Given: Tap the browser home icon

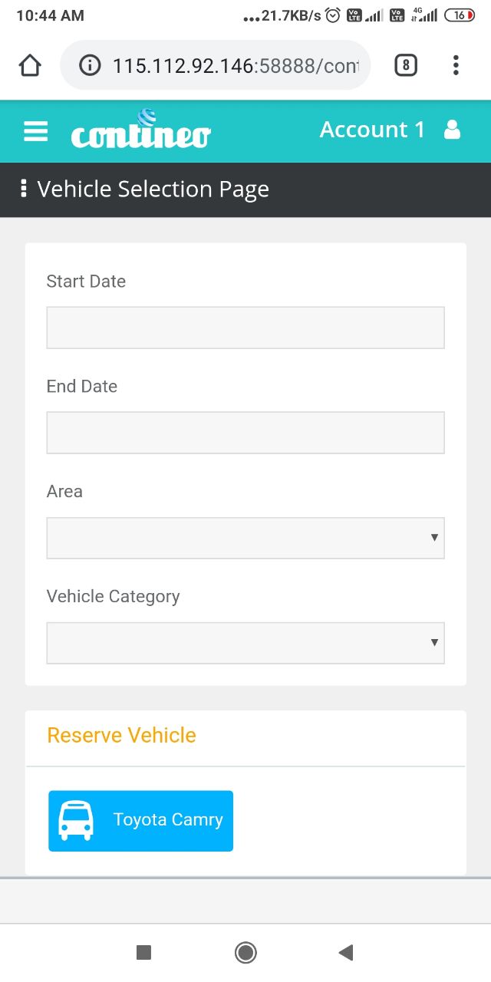Looking at the screenshot, I should pyautogui.click(x=30, y=66).
